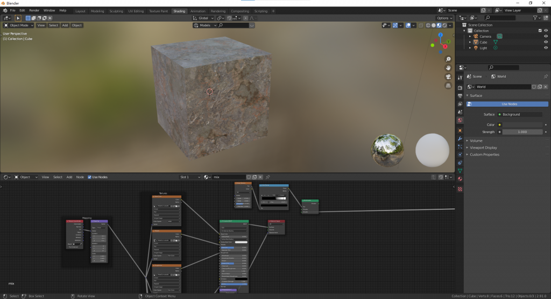Expand the Viewport Display panel
This screenshot has height=299, width=551.
pos(483,148)
